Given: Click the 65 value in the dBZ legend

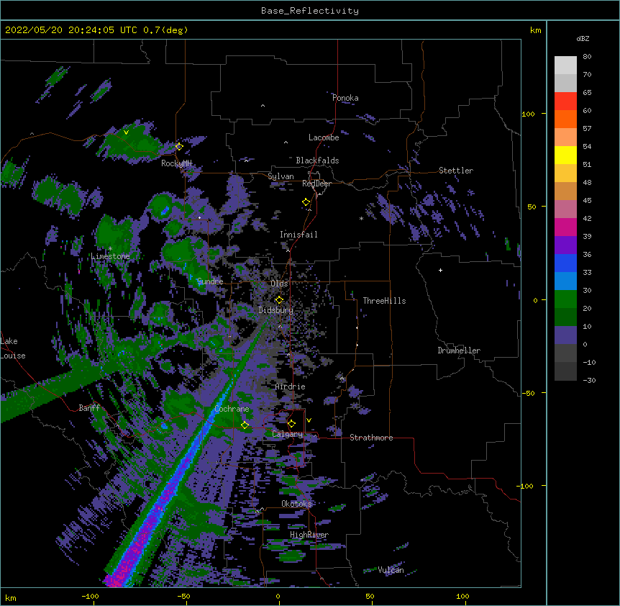Looking at the screenshot, I should [x=587, y=93].
